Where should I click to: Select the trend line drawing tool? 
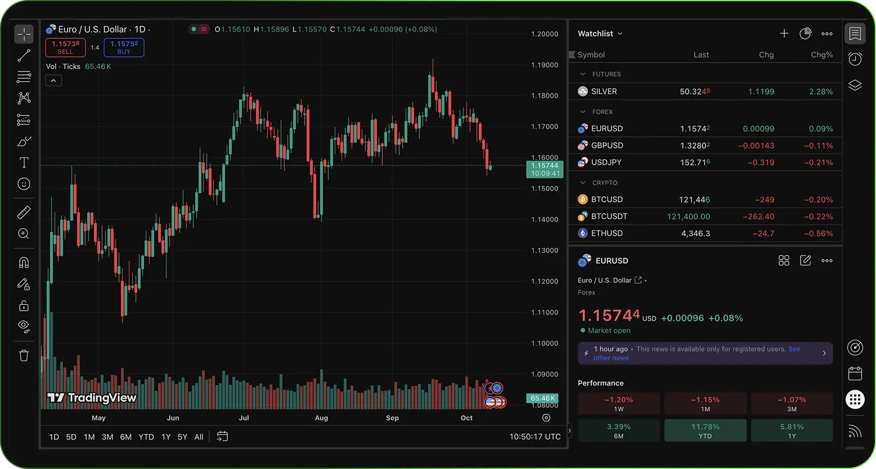coord(24,56)
